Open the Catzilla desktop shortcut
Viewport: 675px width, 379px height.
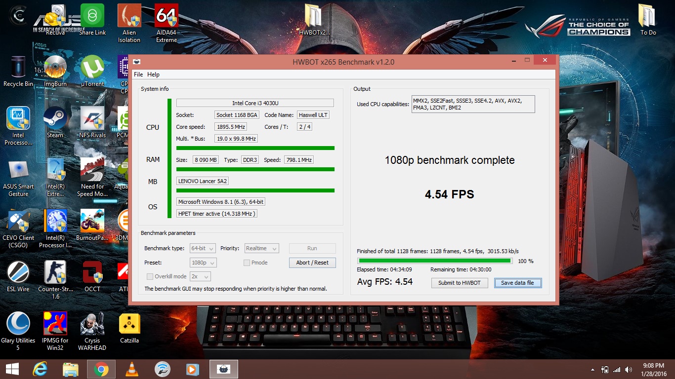pos(129,328)
